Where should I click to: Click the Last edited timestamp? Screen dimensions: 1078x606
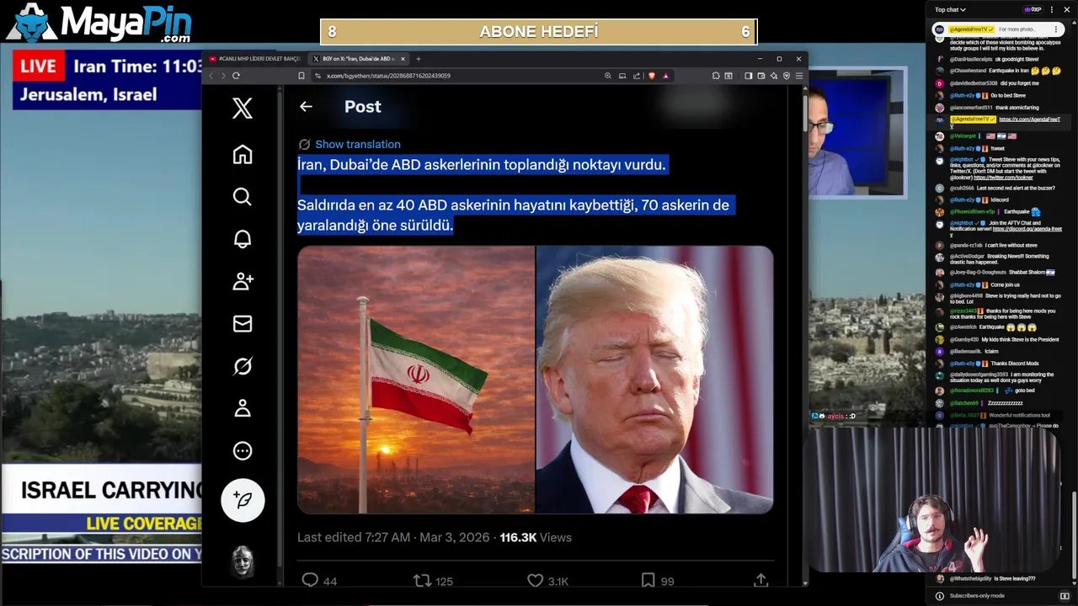coord(393,537)
